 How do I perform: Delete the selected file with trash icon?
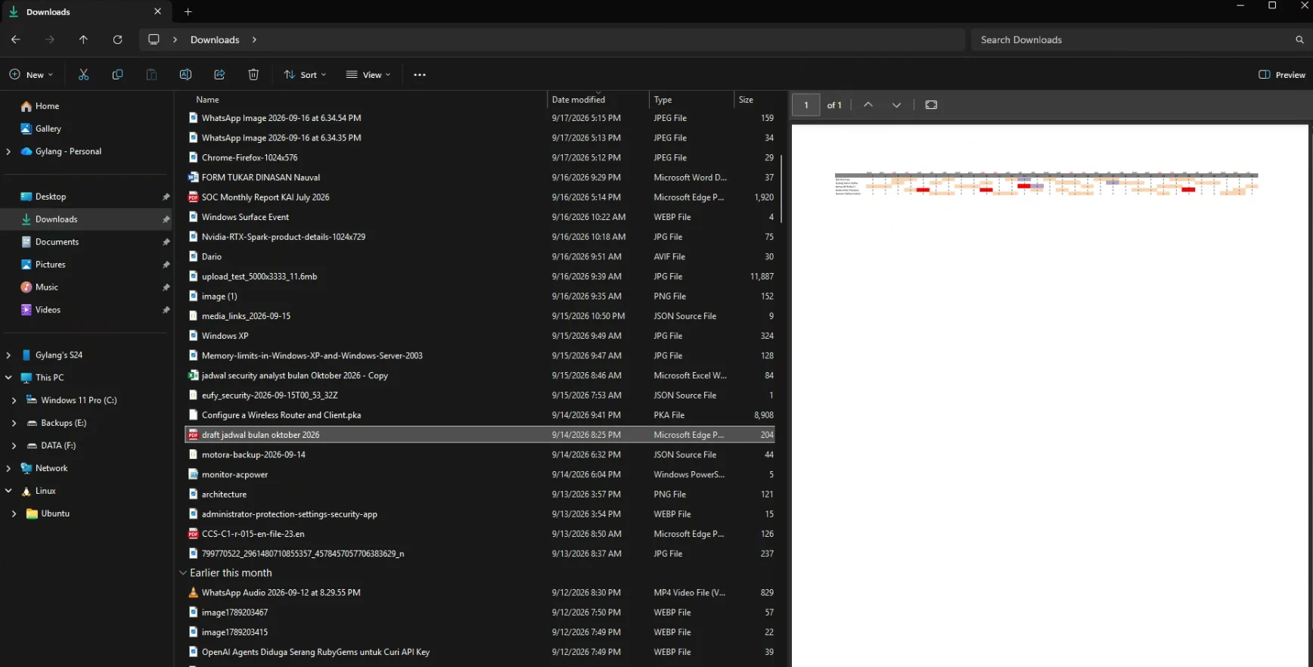pyautogui.click(x=253, y=74)
